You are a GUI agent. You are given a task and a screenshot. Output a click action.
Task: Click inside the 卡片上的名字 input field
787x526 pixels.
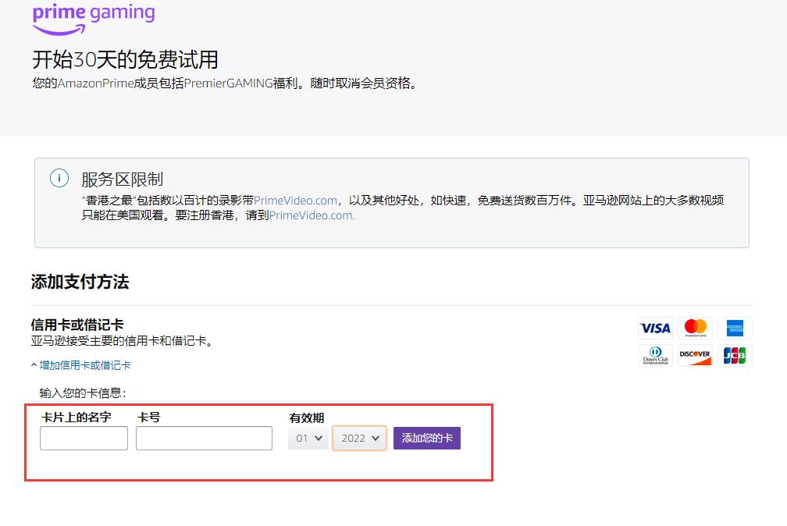click(83, 438)
